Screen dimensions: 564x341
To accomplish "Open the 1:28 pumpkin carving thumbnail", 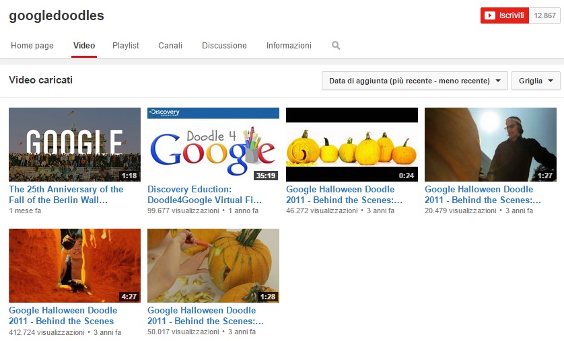I will pos(213,266).
